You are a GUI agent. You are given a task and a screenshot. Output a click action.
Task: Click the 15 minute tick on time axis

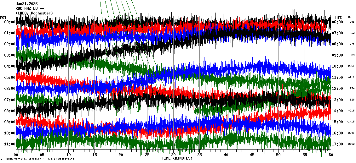(95, 155)
